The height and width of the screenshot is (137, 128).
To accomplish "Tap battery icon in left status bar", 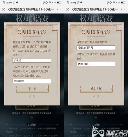I will [59, 3].
